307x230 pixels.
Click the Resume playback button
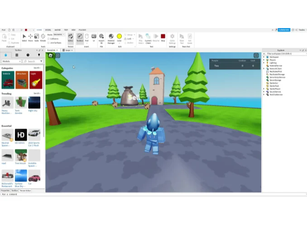(x=156, y=38)
